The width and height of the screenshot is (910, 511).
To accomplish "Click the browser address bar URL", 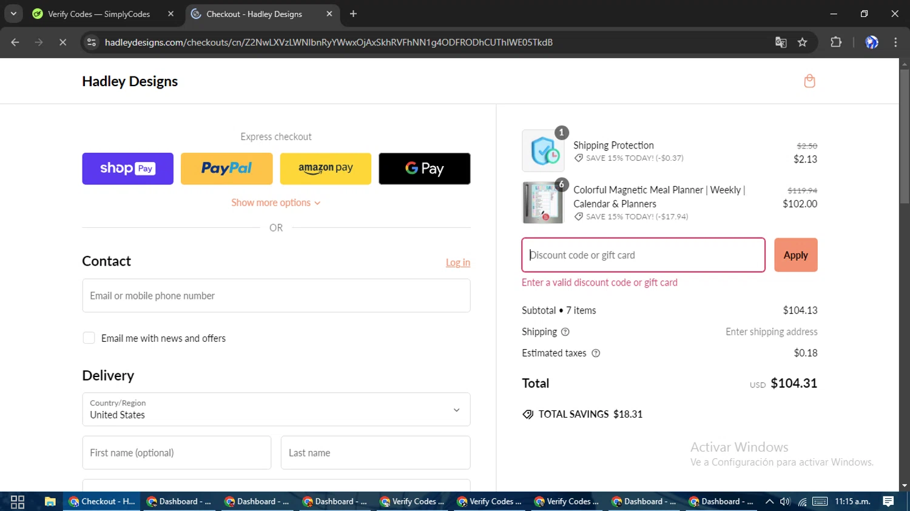I will (328, 42).
